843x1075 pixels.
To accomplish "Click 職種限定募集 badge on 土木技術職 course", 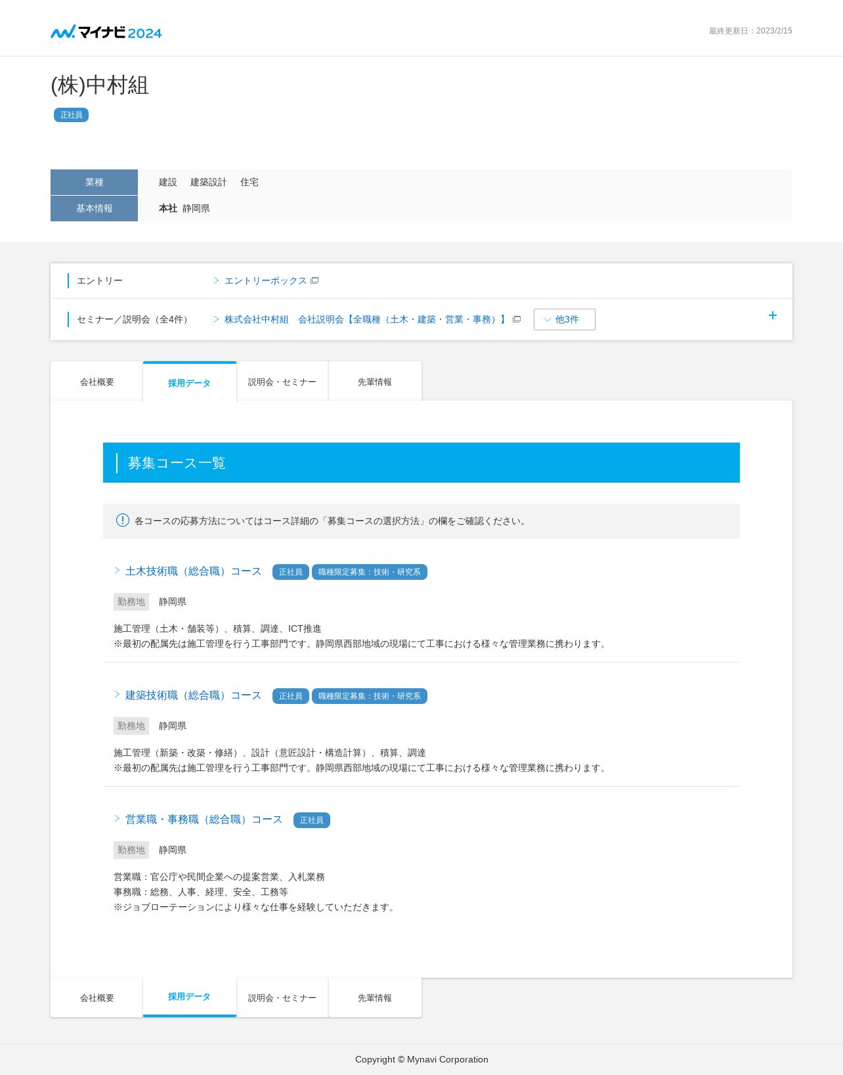I will coord(370,572).
